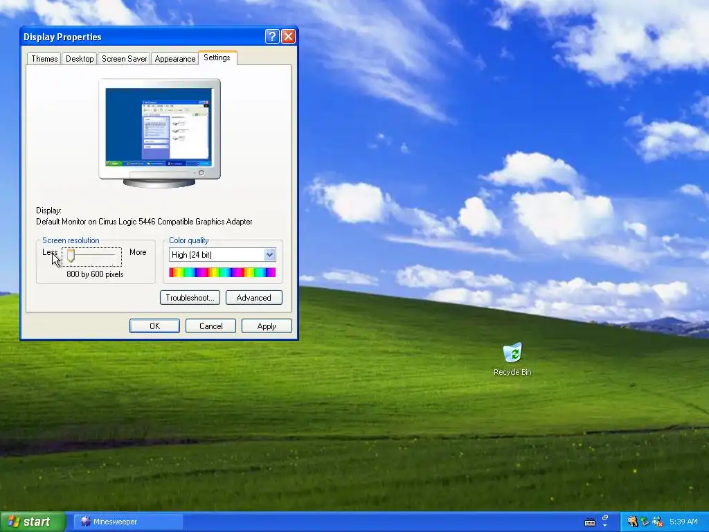Open the language bar options down arrow
Viewport: 709px width, 532px height.
pyautogui.click(x=605, y=526)
